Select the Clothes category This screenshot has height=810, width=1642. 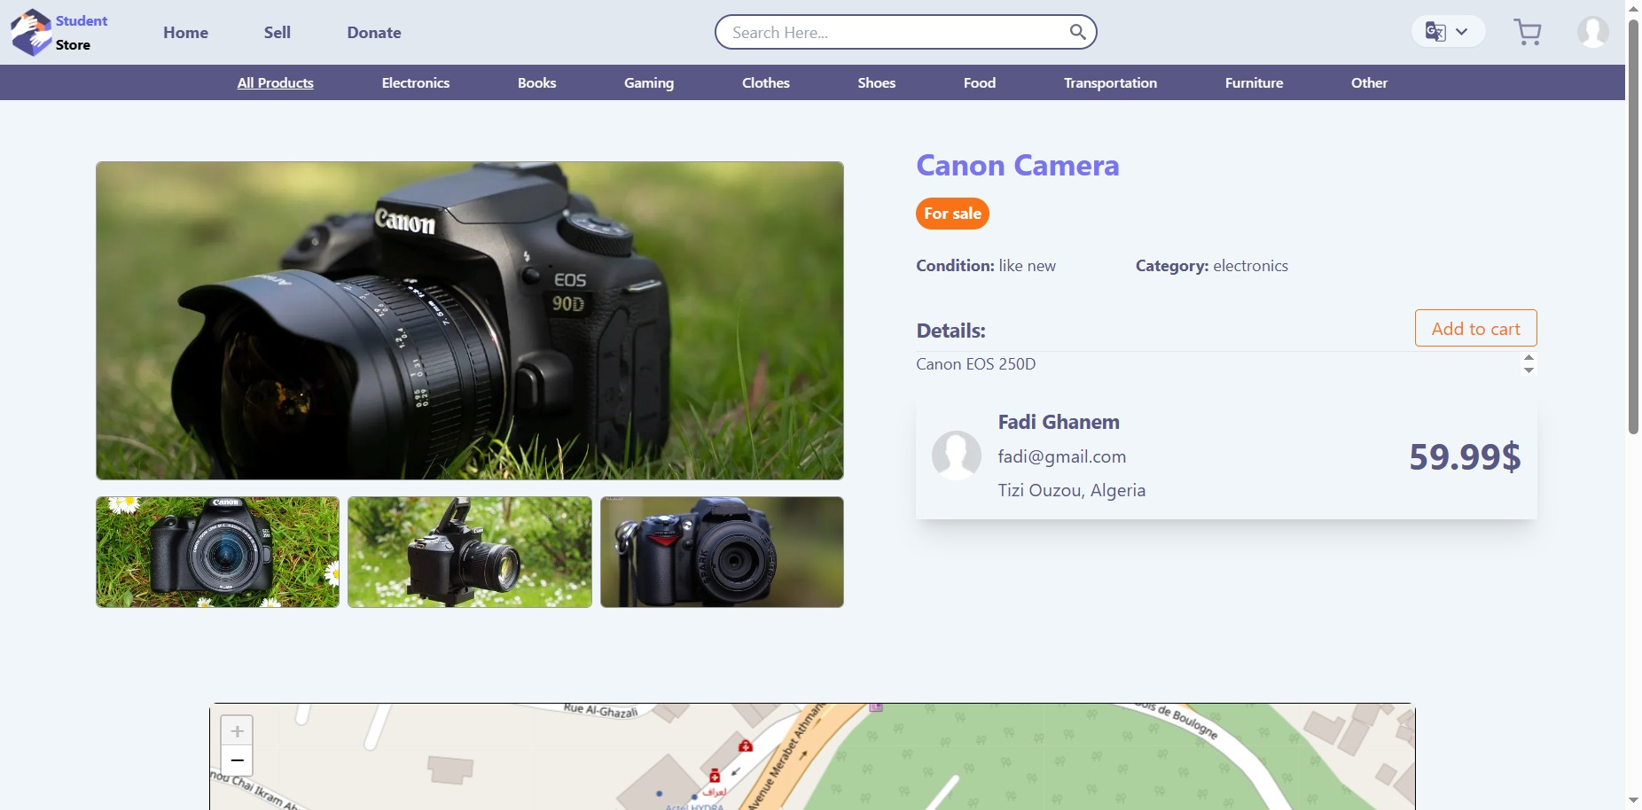[766, 82]
